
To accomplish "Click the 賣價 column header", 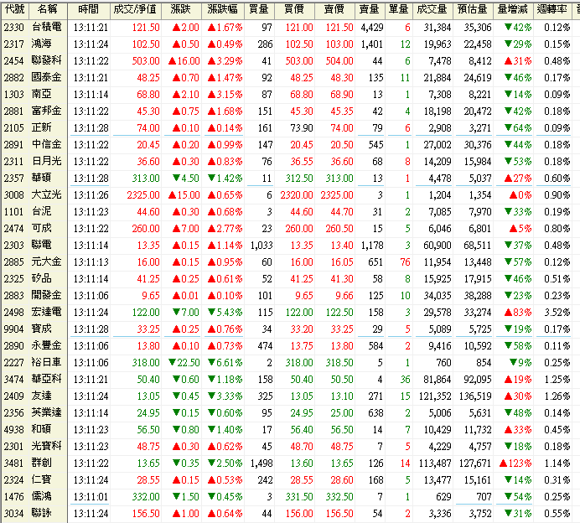I will click(x=334, y=9).
